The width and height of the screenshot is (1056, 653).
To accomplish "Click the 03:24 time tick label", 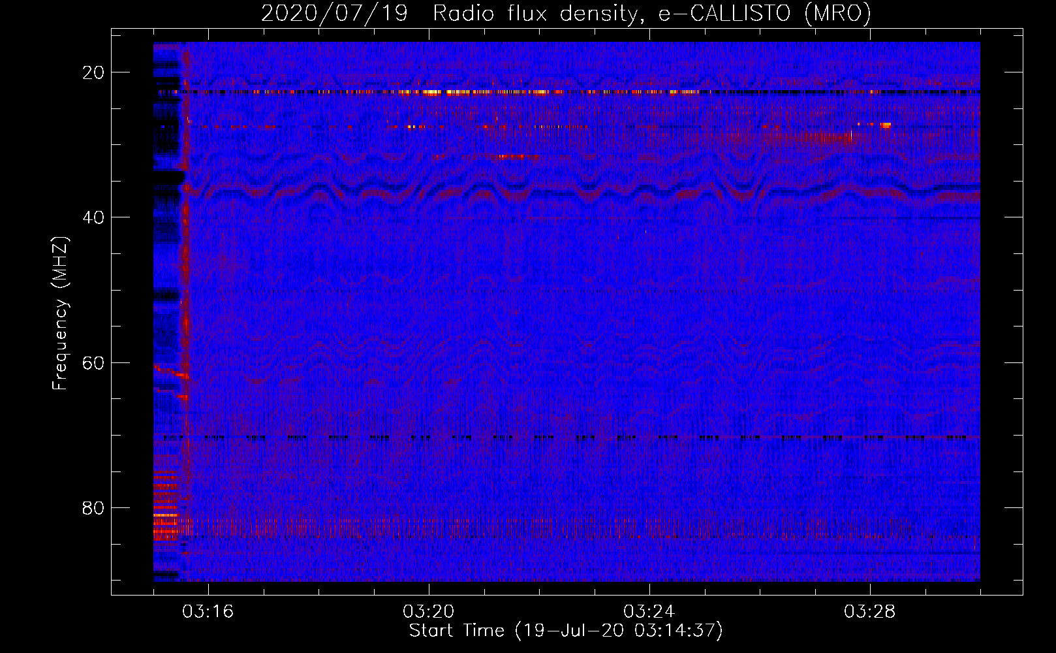I will pos(649,612).
